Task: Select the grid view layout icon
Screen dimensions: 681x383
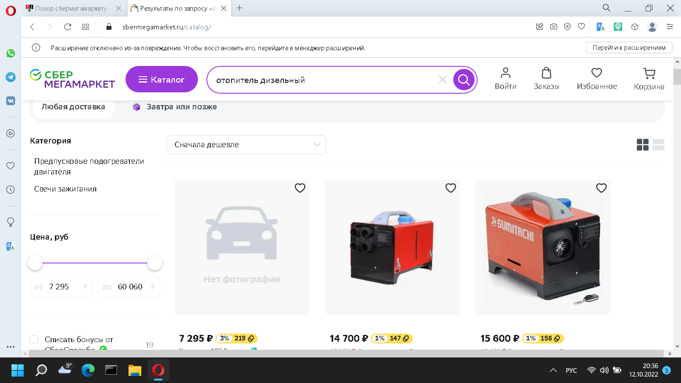Action: 643,145
